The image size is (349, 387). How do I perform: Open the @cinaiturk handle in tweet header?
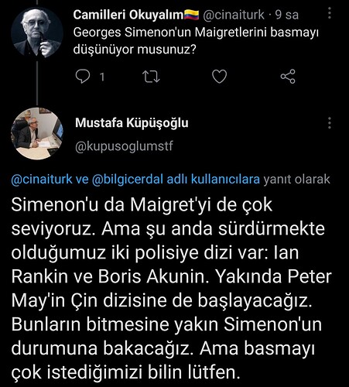(x=234, y=15)
